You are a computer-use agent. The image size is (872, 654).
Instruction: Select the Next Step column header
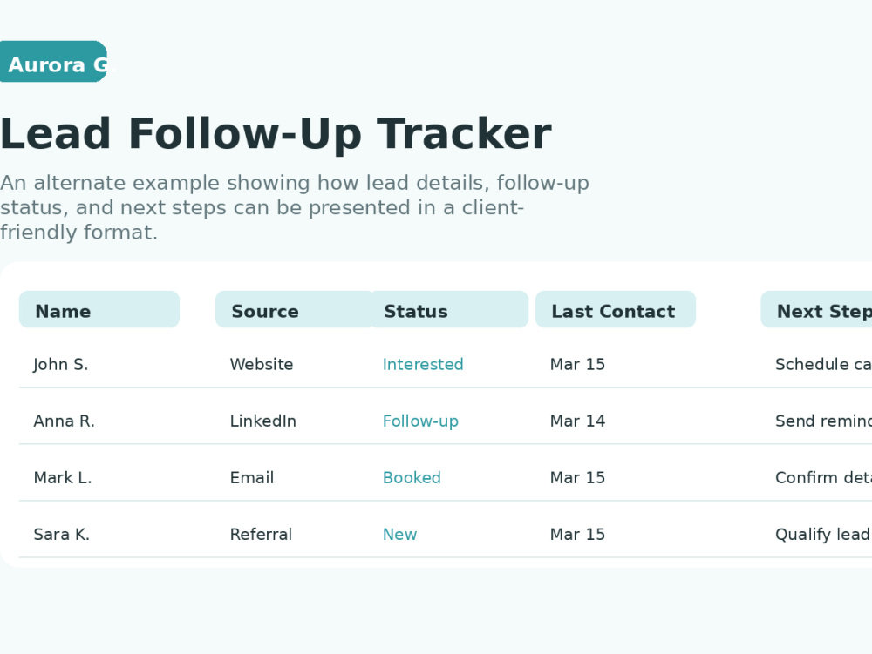click(816, 309)
